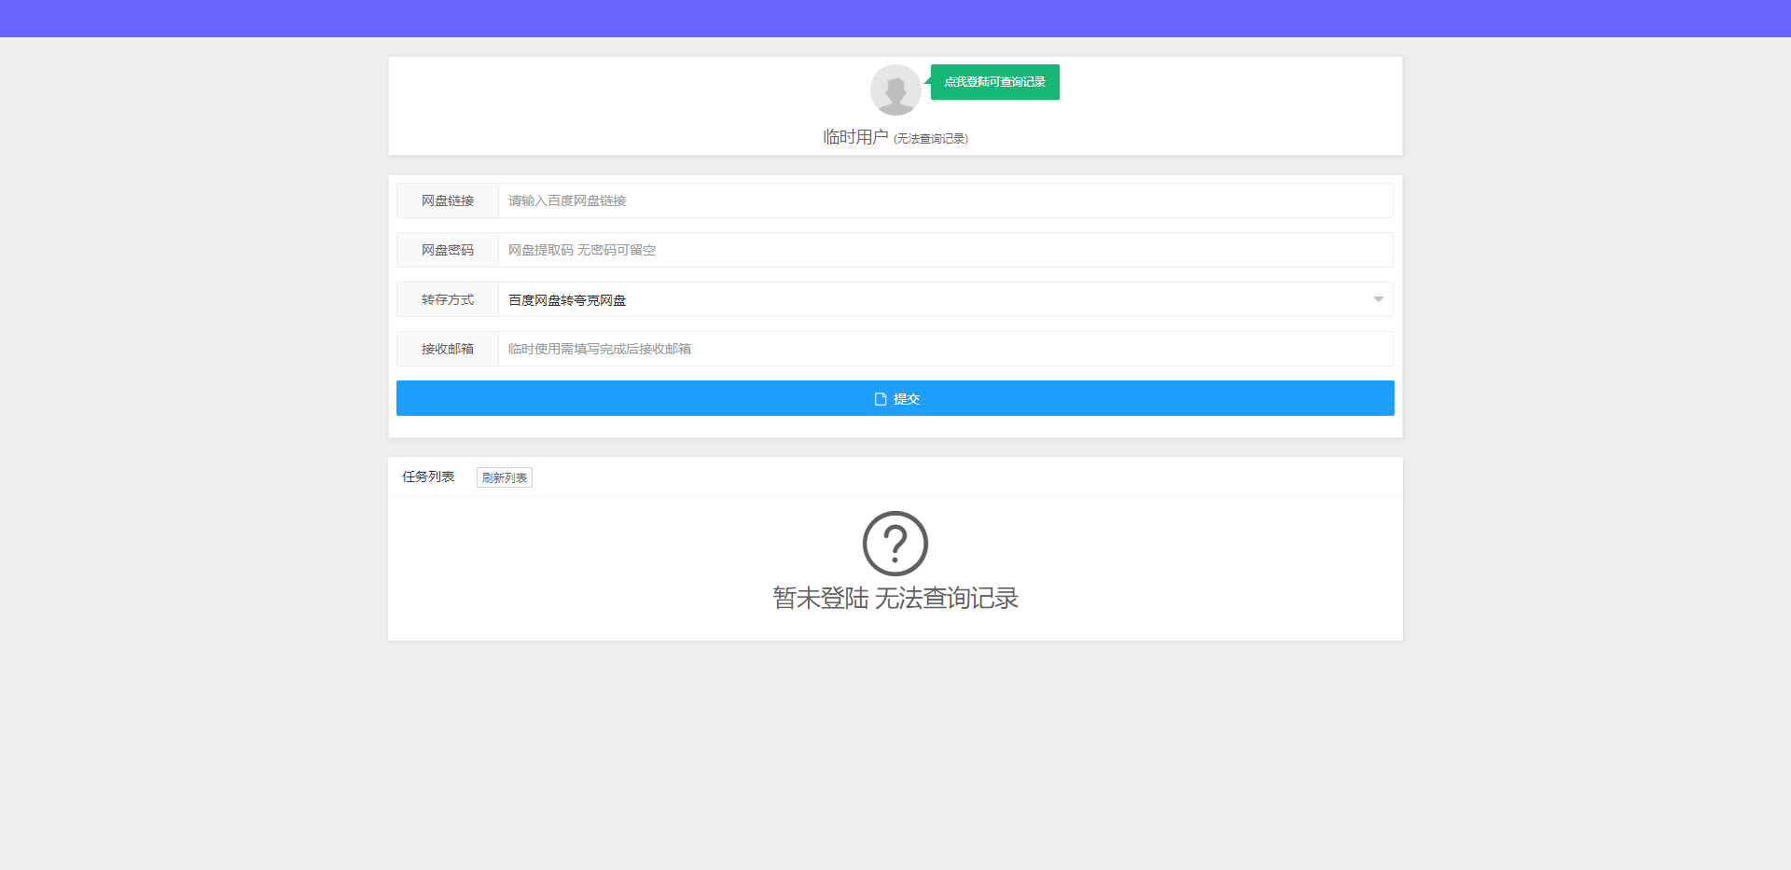Click the green 点我登陆可查询记录 button

(994, 82)
